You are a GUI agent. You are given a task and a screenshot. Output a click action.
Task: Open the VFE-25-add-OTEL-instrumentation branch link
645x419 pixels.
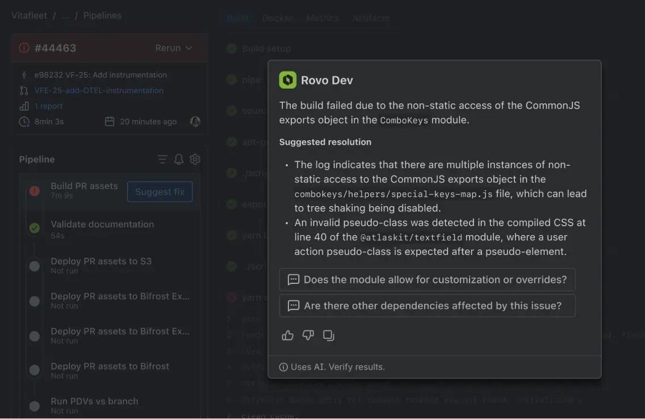pyautogui.click(x=99, y=90)
